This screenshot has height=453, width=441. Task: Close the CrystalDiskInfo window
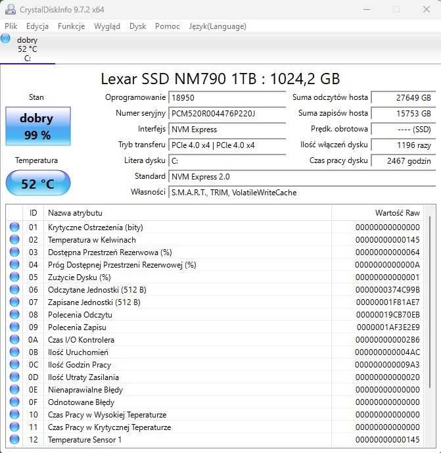427,9
